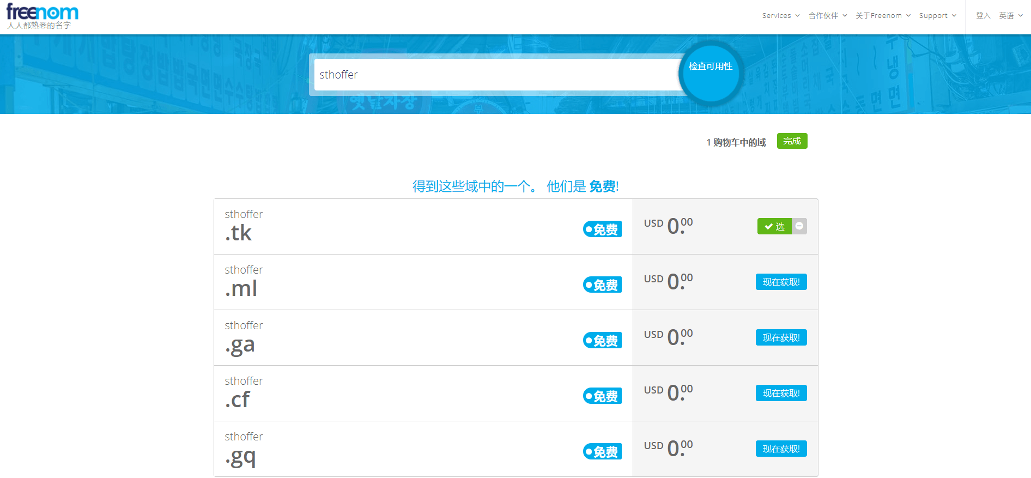Click the USD 0.00 price for .cf
Screen dimensions: 1031x478
668,392
